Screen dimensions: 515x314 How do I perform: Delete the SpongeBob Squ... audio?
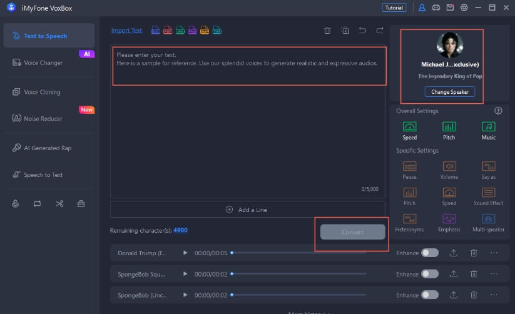[474, 273]
